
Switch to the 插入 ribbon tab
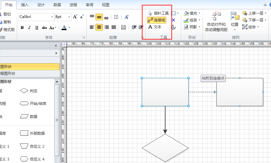tap(25, 5)
